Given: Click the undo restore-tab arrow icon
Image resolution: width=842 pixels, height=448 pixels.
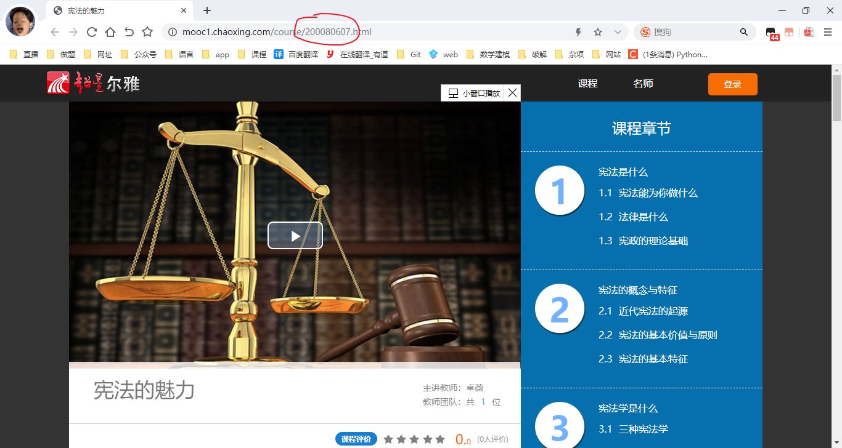Looking at the screenshot, I should click(x=129, y=32).
